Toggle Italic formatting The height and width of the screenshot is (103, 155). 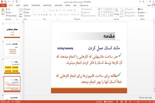click(x=36, y=15)
